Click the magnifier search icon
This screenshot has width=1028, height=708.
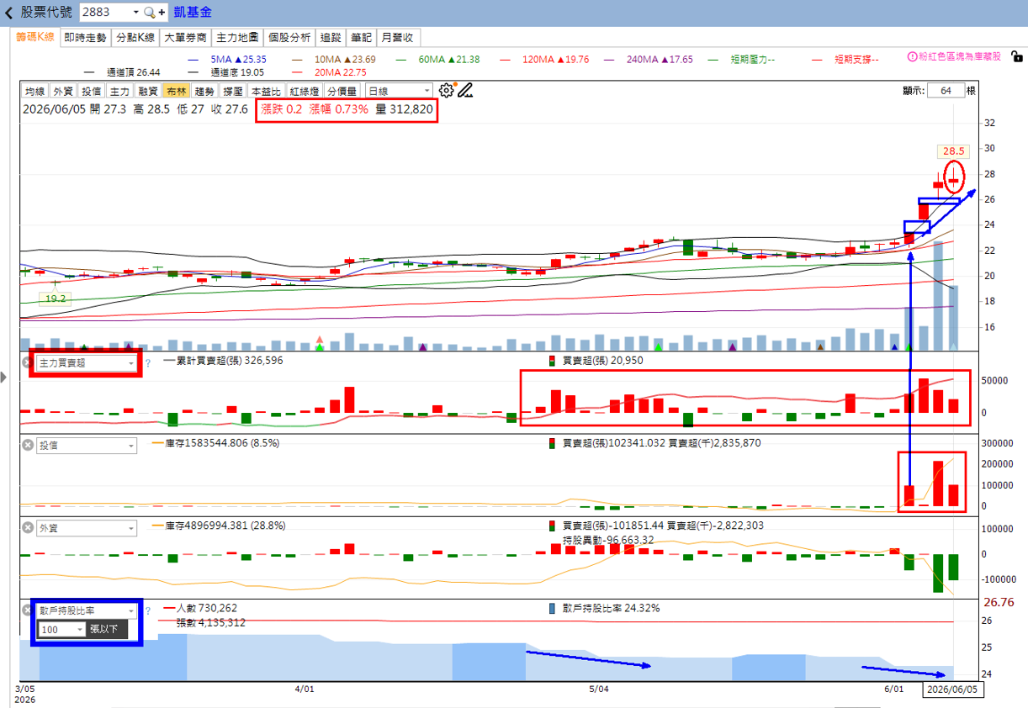149,13
